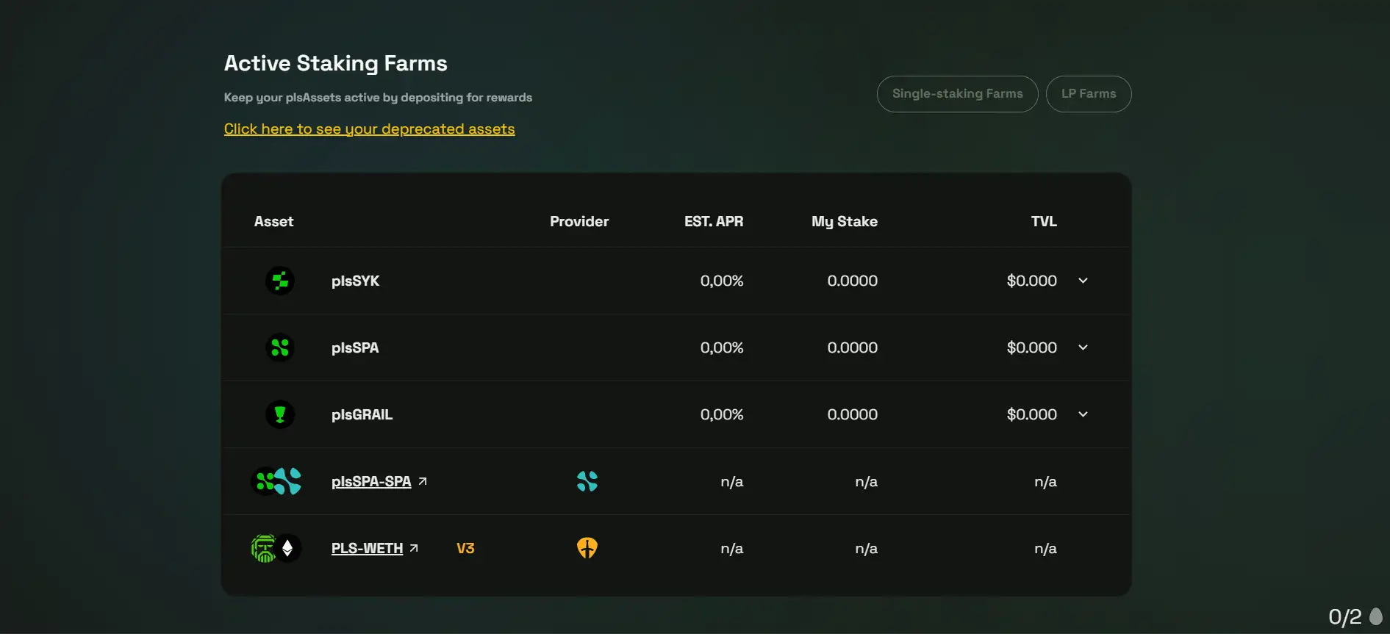Click the provider icon in plsSPA-SPA row

point(587,481)
